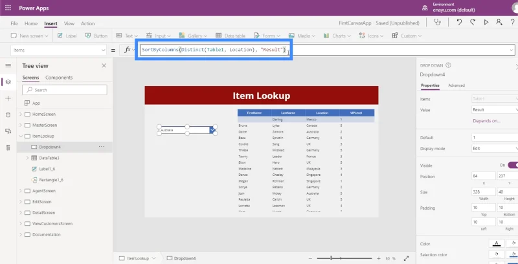
Task: Open the View menu tab
Action: click(x=69, y=23)
